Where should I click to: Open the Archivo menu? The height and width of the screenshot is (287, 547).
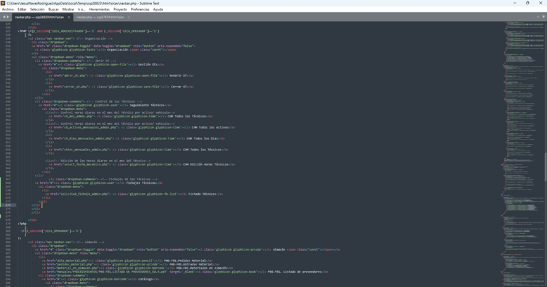pyautogui.click(x=7, y=10)
